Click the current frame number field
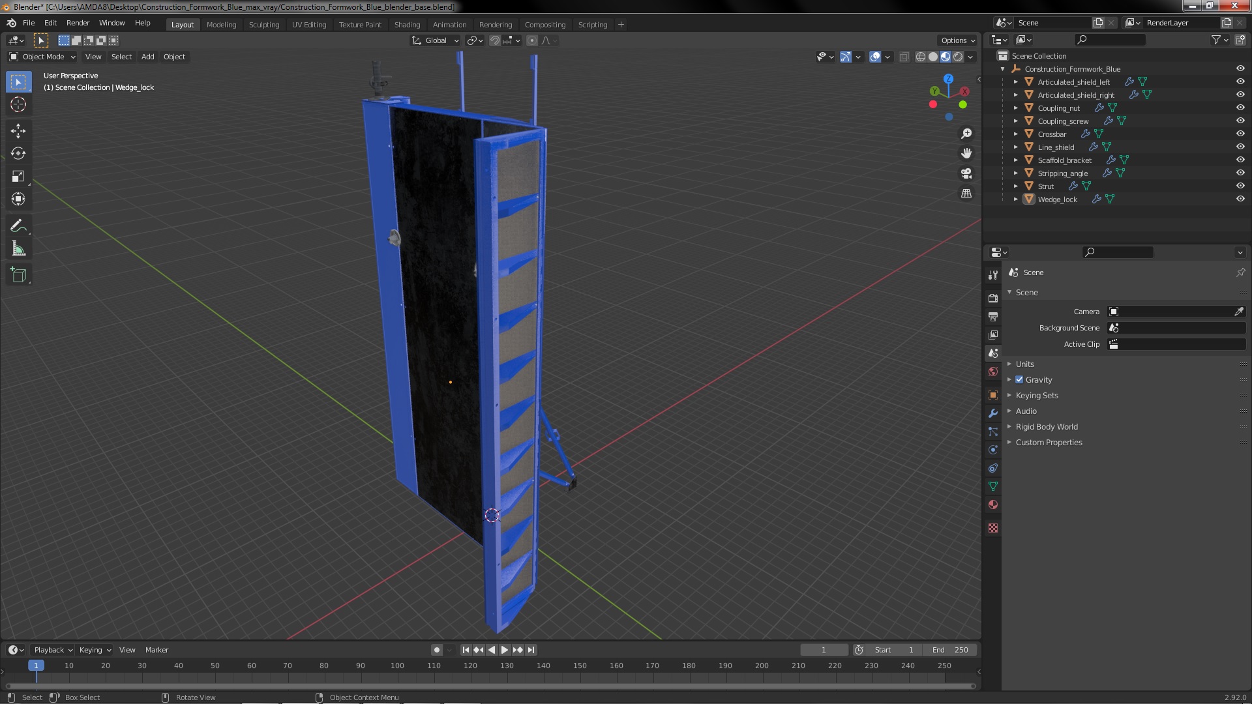 click(824, 650)
